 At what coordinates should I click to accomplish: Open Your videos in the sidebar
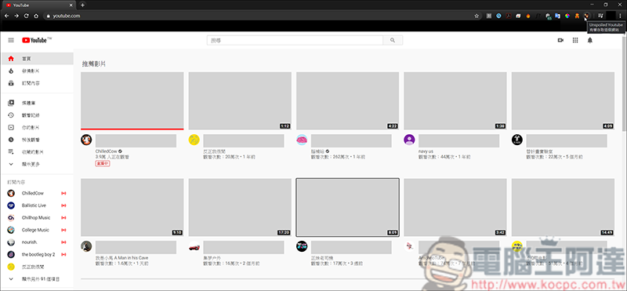pos(37,127)
